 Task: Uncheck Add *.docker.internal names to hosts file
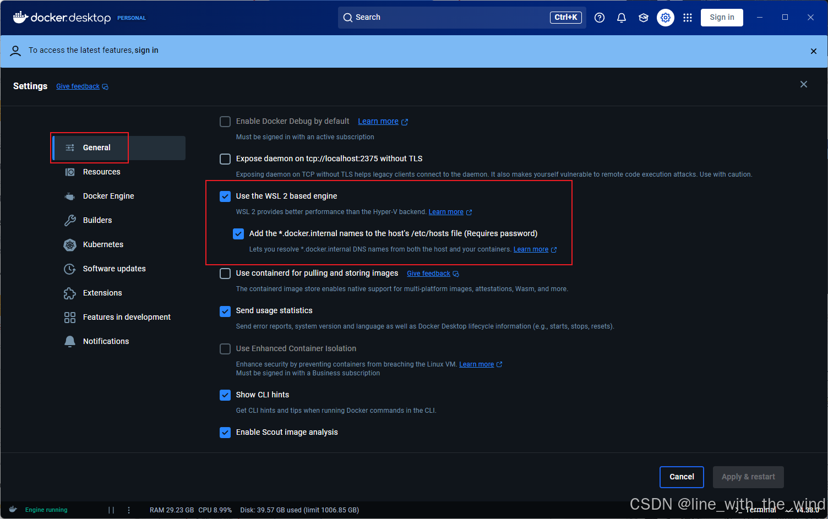point(238,234)
